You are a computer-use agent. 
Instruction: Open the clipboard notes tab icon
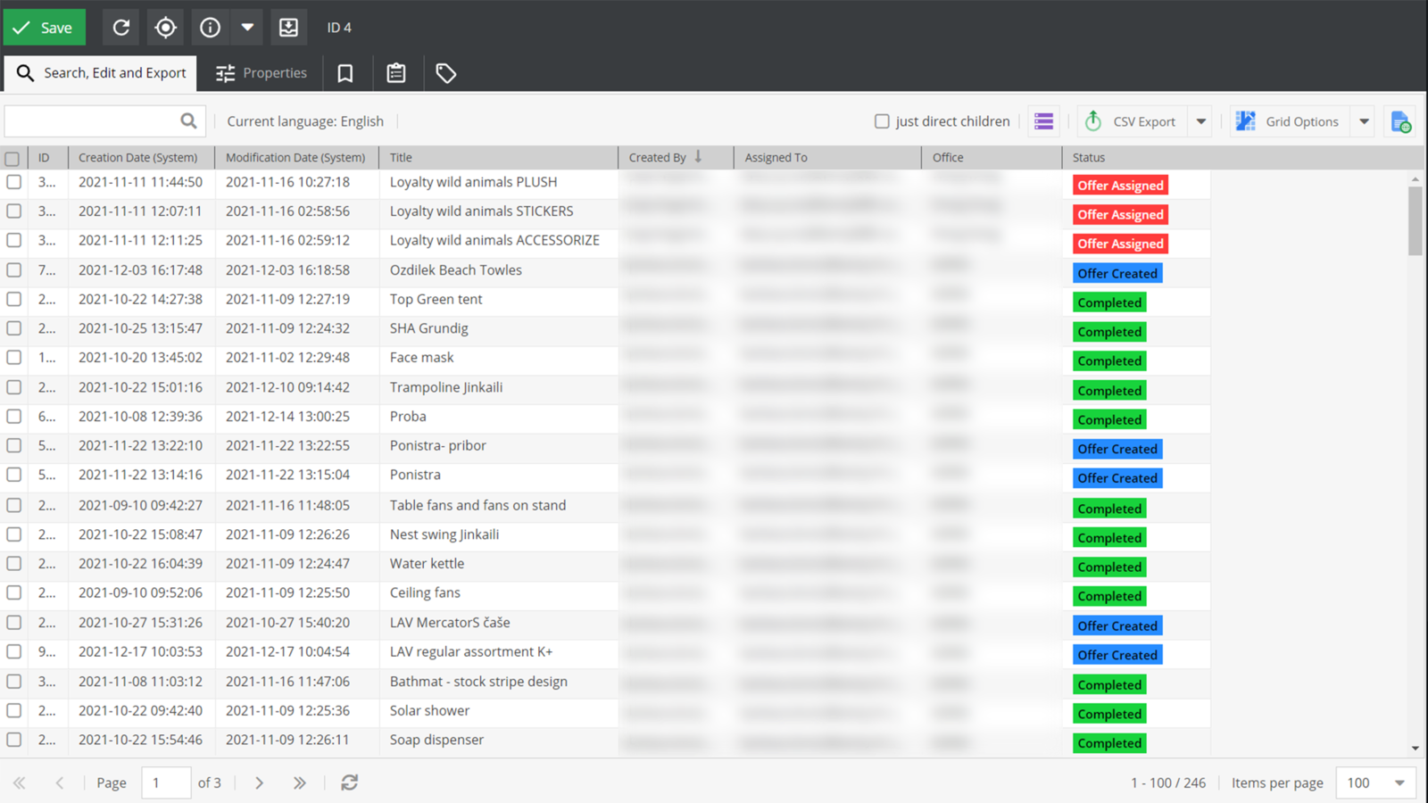coord(396,73)
